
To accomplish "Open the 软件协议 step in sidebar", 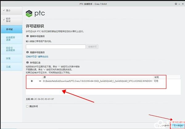I will tap(12, 20).
